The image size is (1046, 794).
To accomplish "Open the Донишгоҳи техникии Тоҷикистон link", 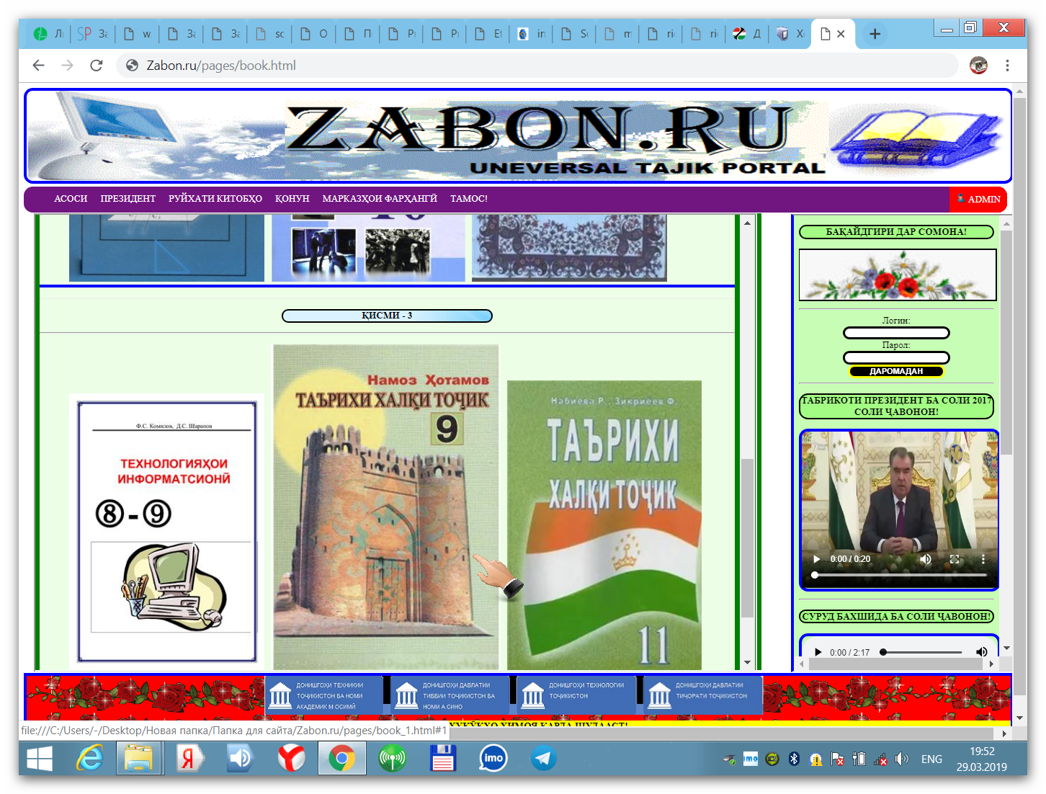I will click(x=324, y=695).
